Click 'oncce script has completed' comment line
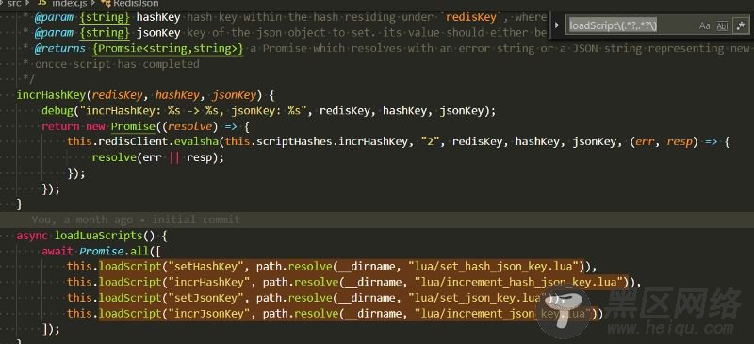The width and height of the screenshot is (754, 344). 117,64
